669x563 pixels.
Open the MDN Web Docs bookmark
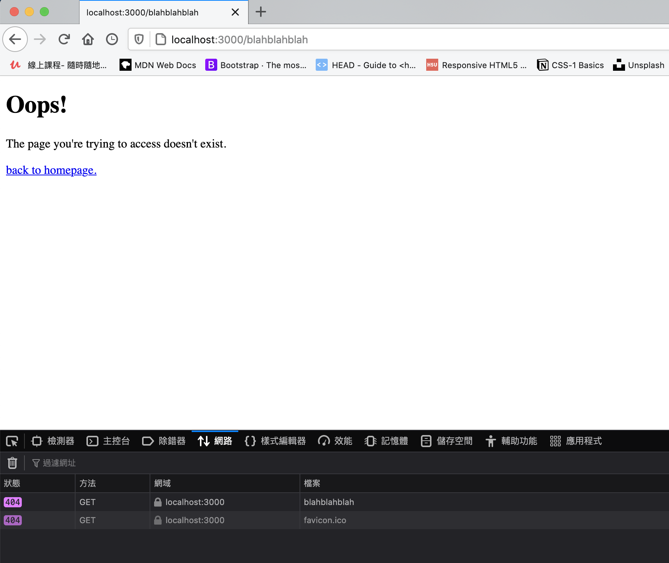pos(158,65)
